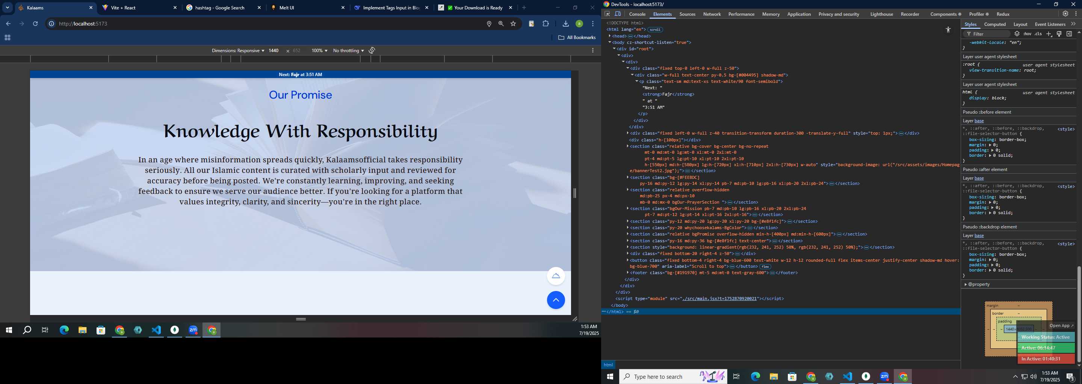This screenshot has height=384, width=1082.
Task: Click the Open App button in overlay
Action: [x=1061, y=326]
